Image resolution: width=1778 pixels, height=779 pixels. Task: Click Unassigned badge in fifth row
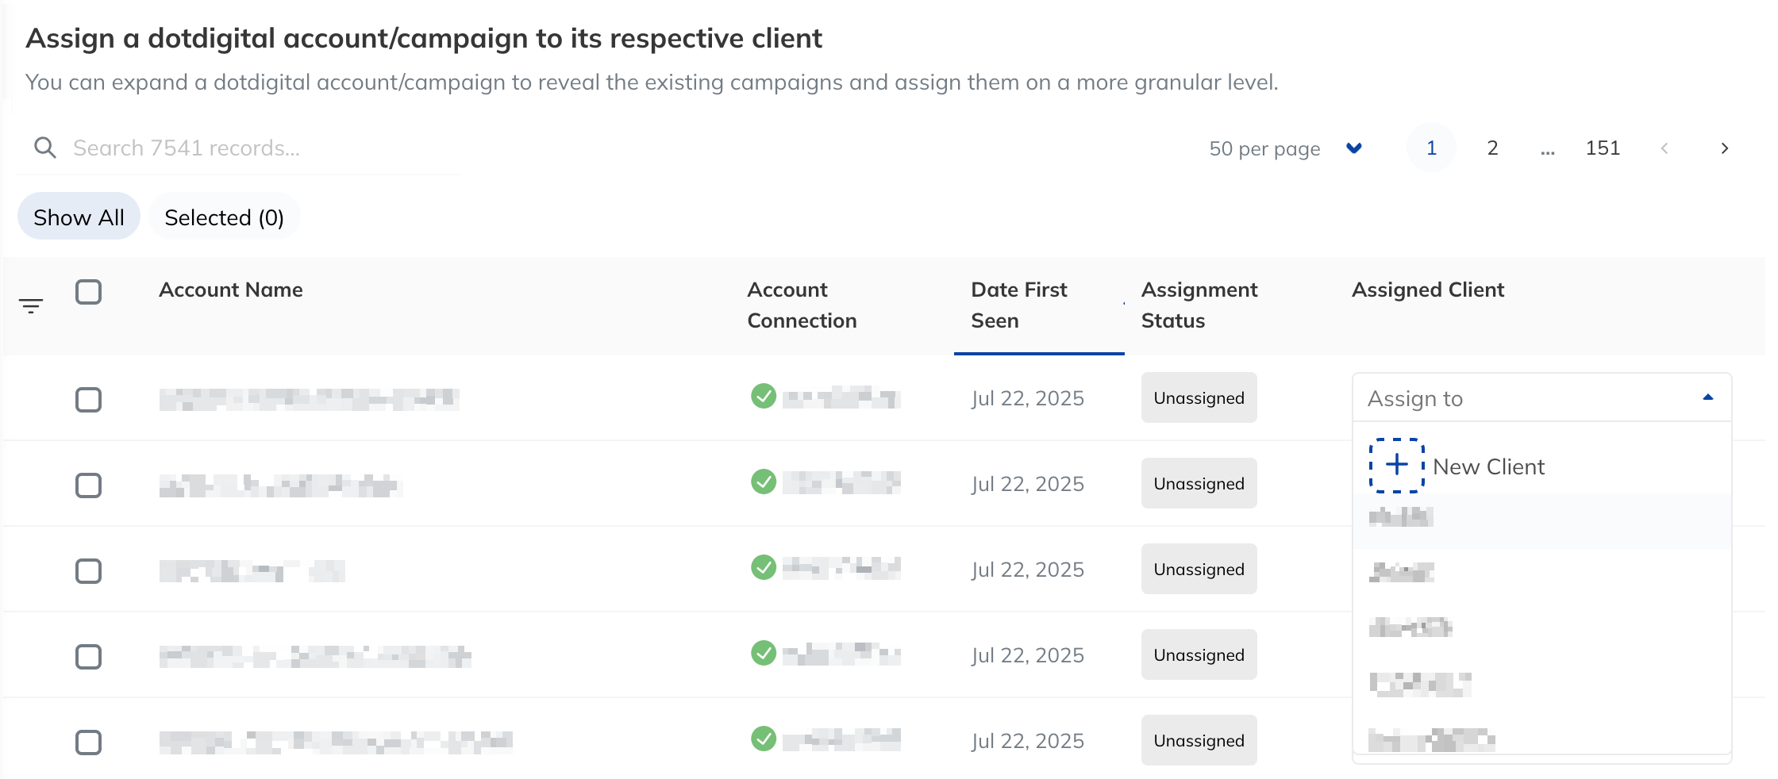point(1199,740)
